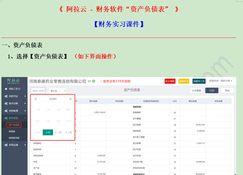Click the 2020年 year header in picker
This screenshot has width=243, height=175.
(x=53, y=99)
